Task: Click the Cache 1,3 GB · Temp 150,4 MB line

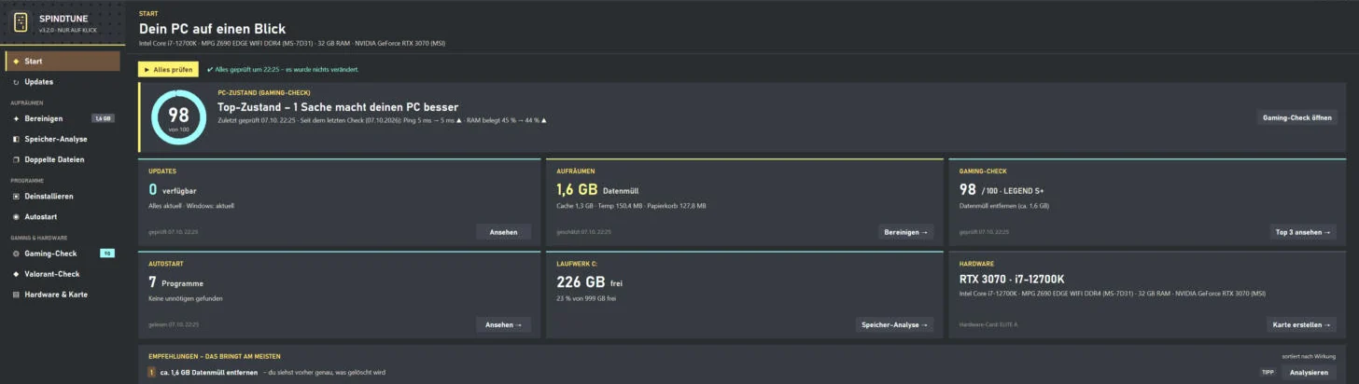Action: point(630,206)
